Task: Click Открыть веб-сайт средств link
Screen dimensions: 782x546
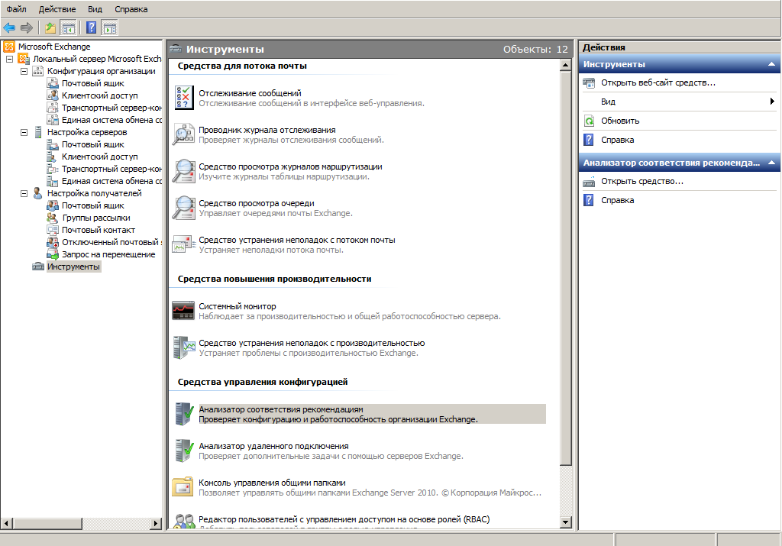Action: (658, 82)
